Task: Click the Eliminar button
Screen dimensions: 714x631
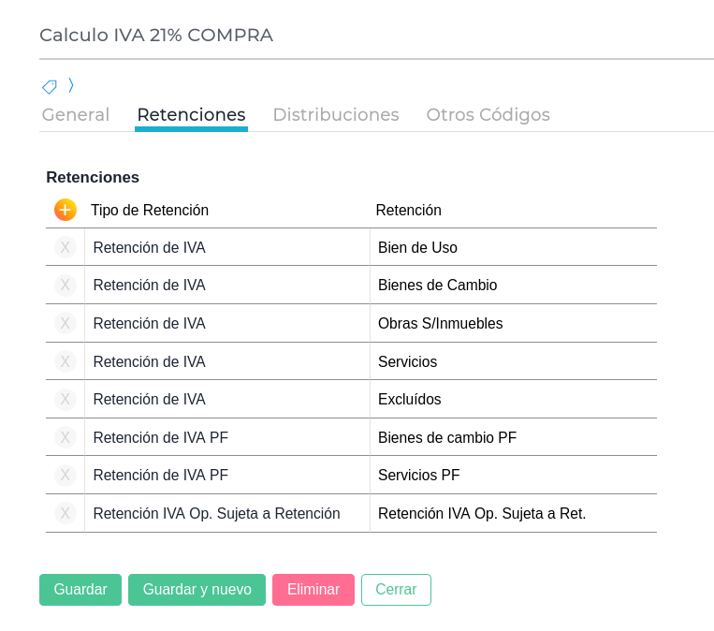Action: pos(313,590)
